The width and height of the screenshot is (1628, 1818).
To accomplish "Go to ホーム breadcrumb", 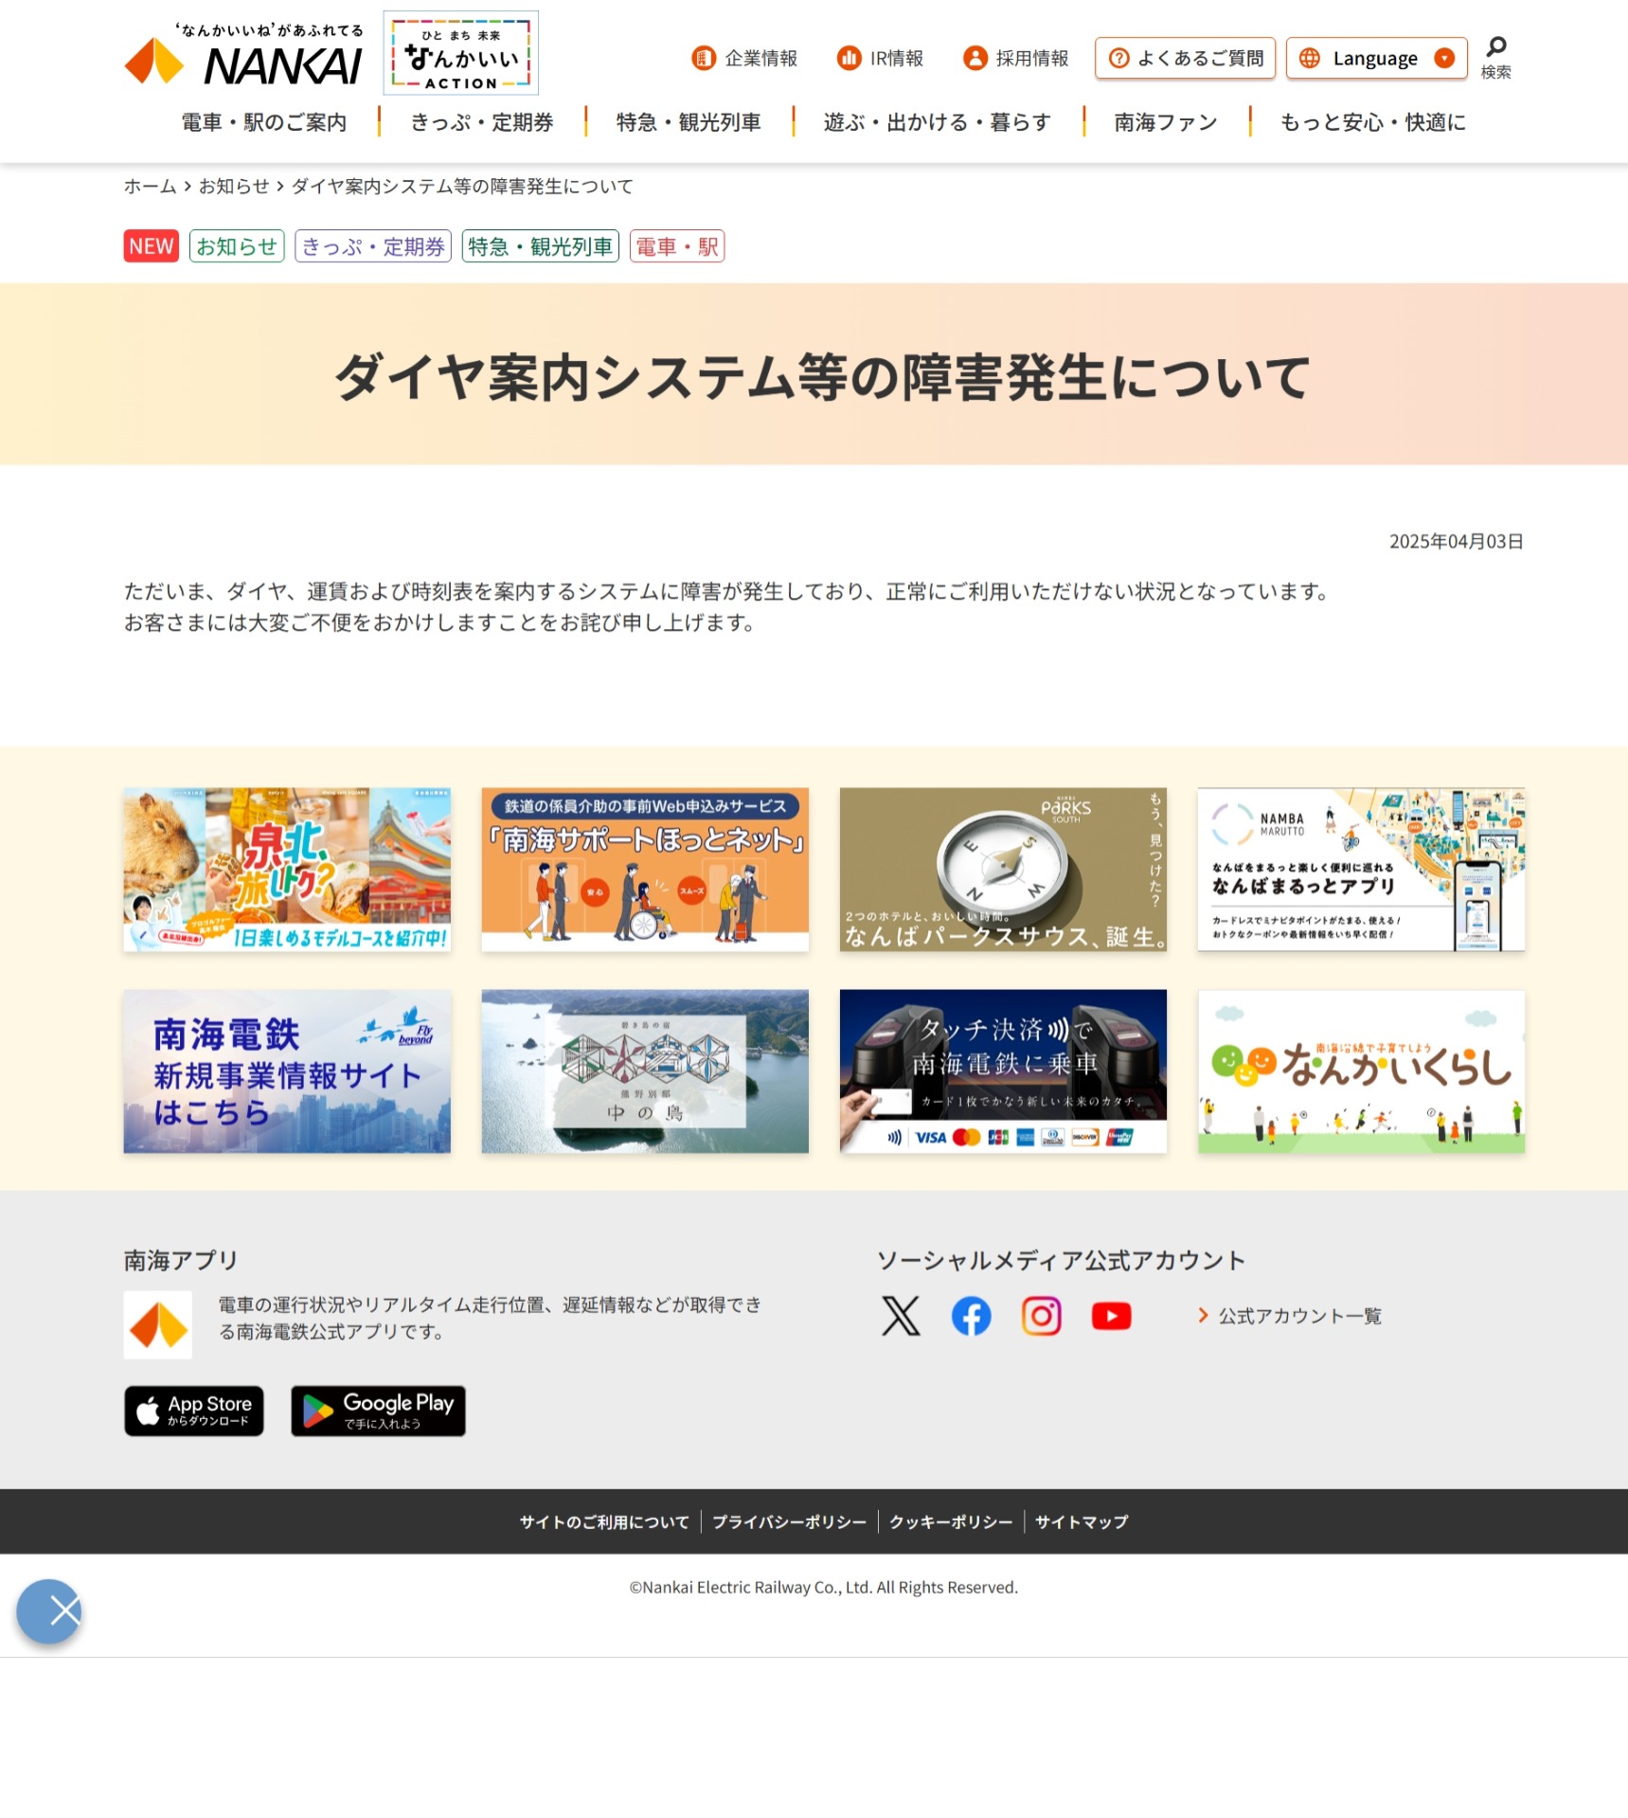I will point(150,187).
